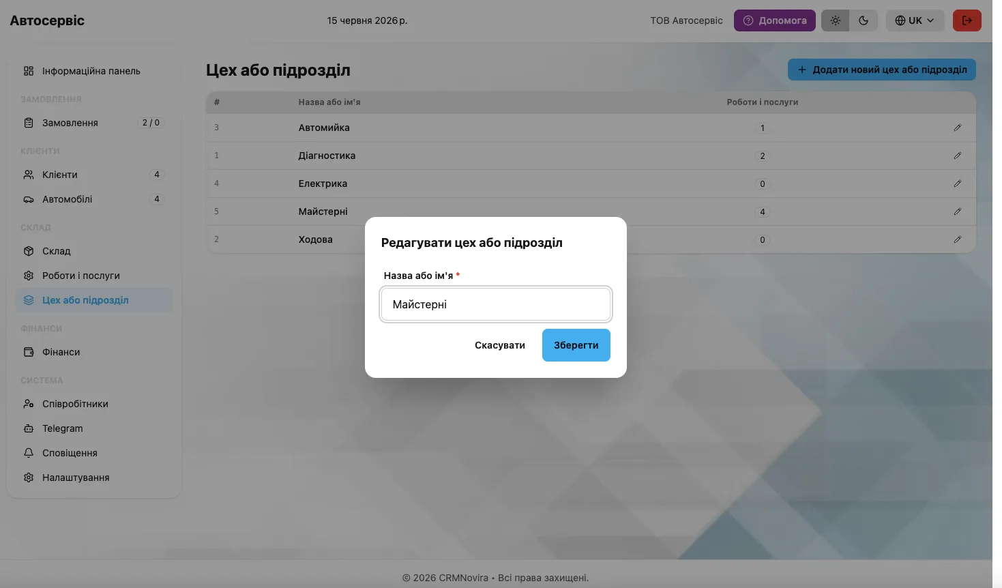
Task: Save changes with Зберегти button
Action: click(576, 345)
